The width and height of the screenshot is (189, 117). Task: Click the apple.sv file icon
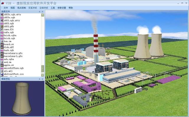(x=2, y=65)
